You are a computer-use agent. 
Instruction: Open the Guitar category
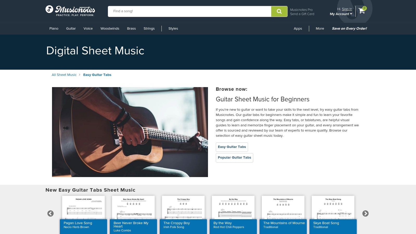tap(71, 29)
